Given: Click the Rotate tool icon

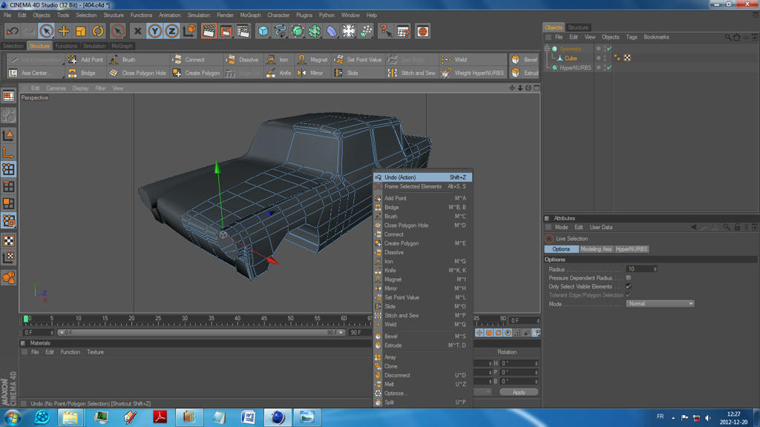Looking at the screenshot, I should (98, 31).
